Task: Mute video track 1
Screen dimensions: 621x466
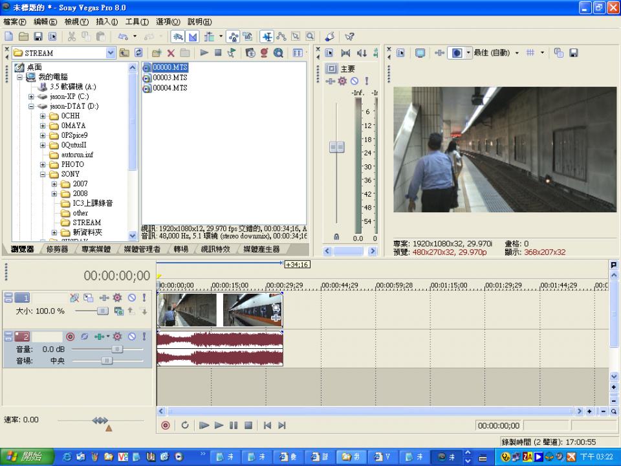Action: pyautogui.click(x=131, y=298)
